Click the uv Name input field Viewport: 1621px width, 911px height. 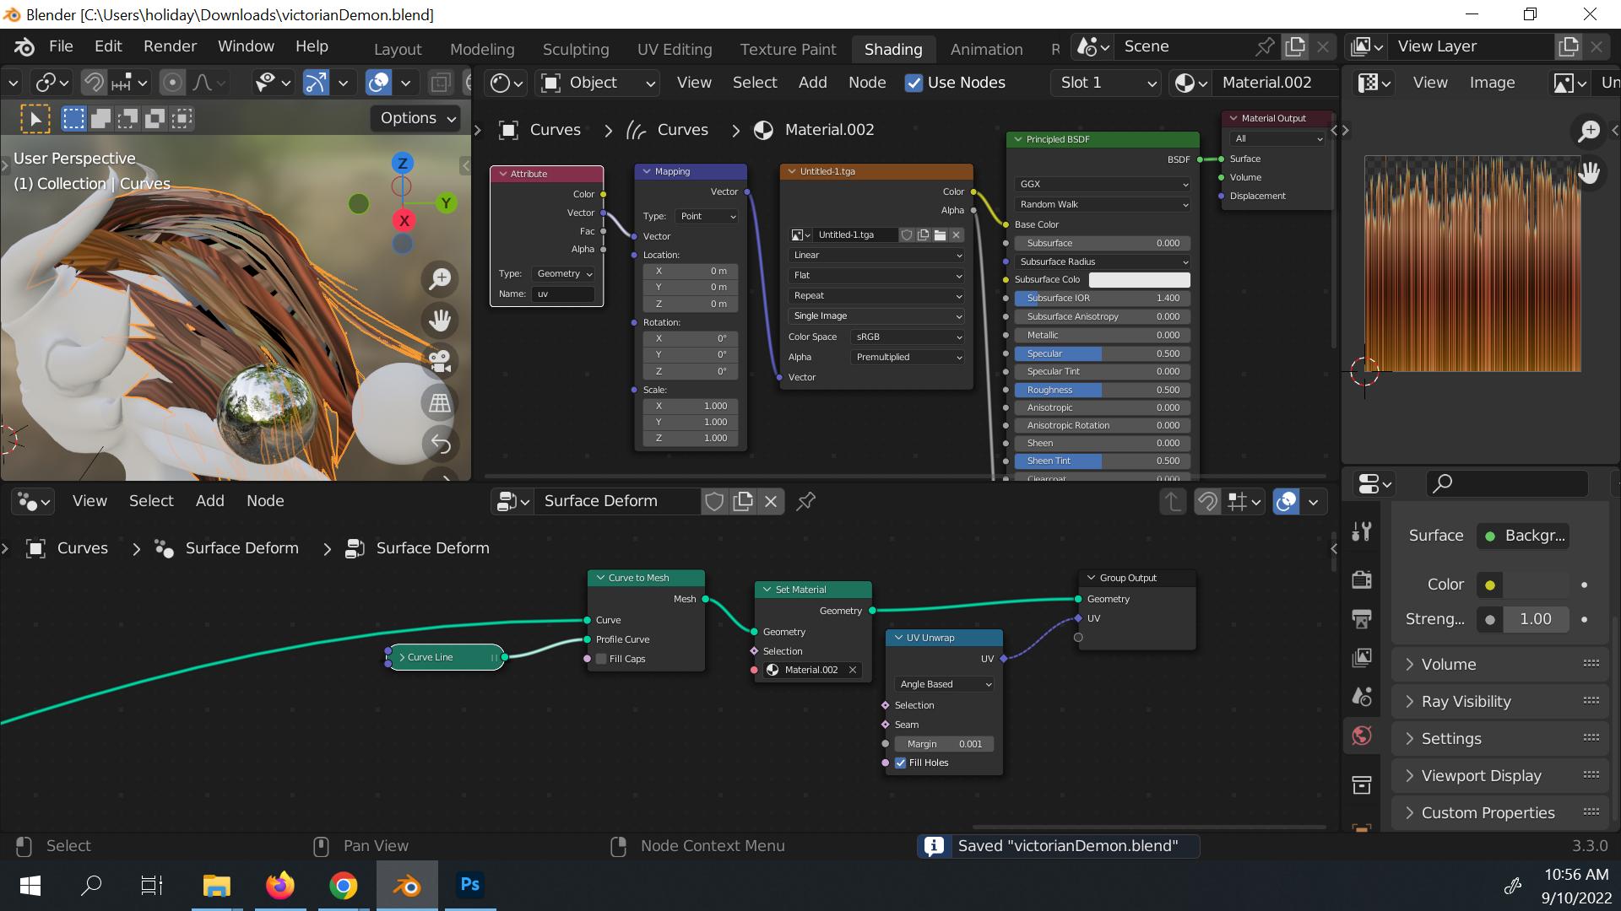(x=563, y=294)
